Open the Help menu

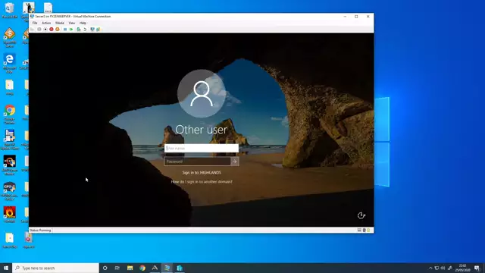pos(83,23)
